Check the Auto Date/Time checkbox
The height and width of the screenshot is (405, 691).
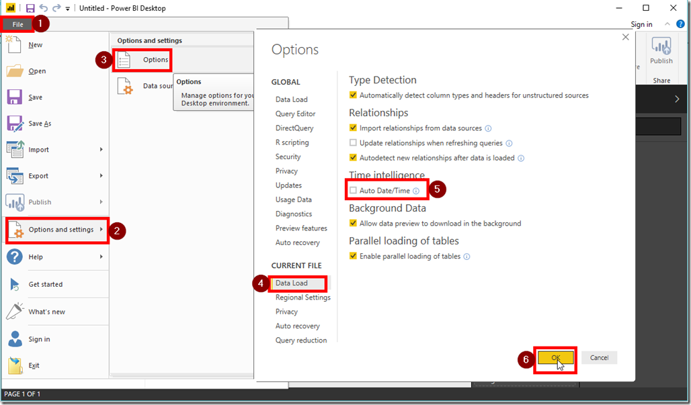point(353,191)
